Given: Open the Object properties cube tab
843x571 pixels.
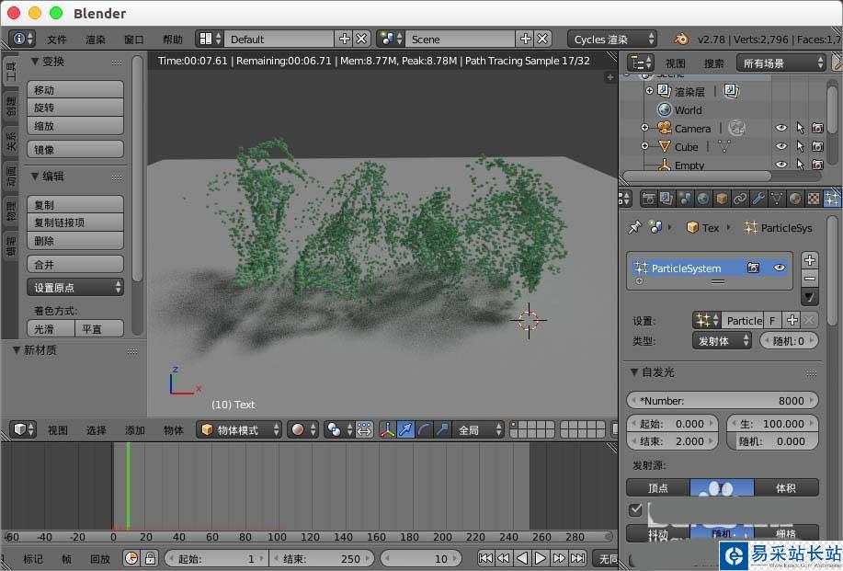Looking at the screenshot, I should click(x=722, y=199).
